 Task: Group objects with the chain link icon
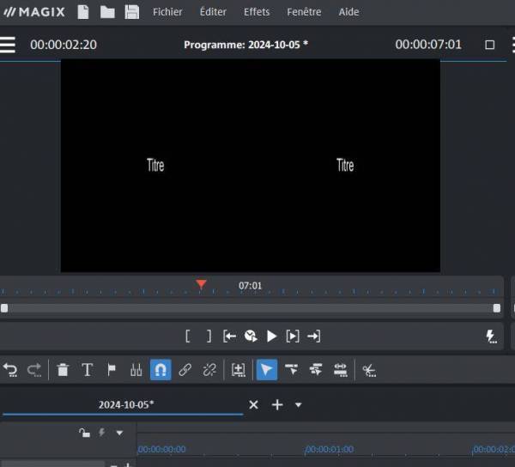(185, 370)
